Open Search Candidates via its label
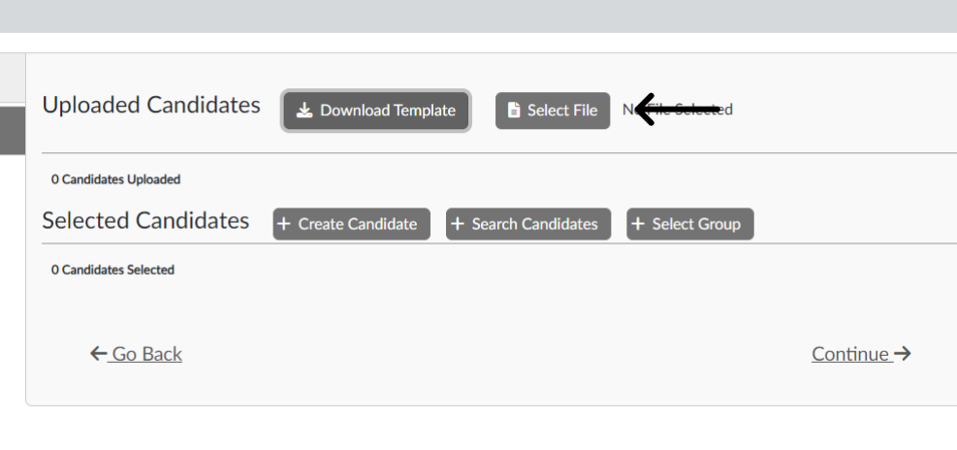This screenshot has height=450, width=957. pos(534,224)
